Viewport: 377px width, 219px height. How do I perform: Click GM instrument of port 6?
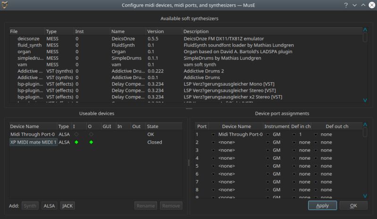(276, 174)
